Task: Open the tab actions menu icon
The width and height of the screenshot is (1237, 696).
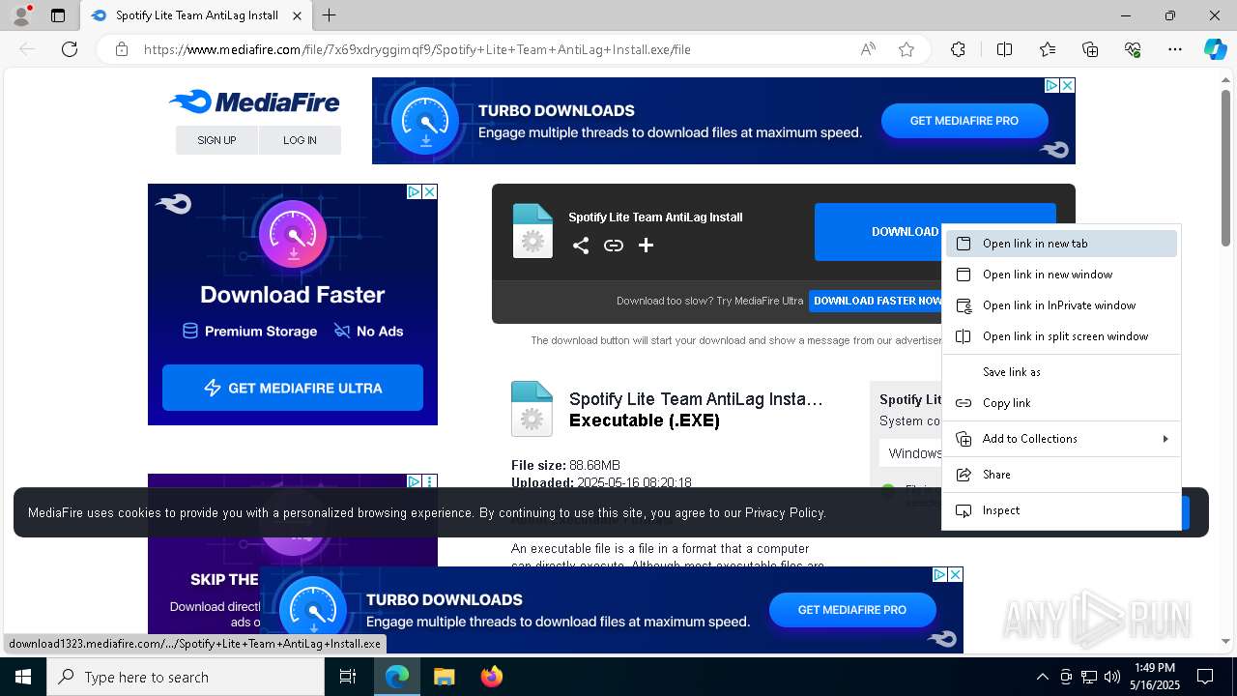Action: (x=58, y=15)
